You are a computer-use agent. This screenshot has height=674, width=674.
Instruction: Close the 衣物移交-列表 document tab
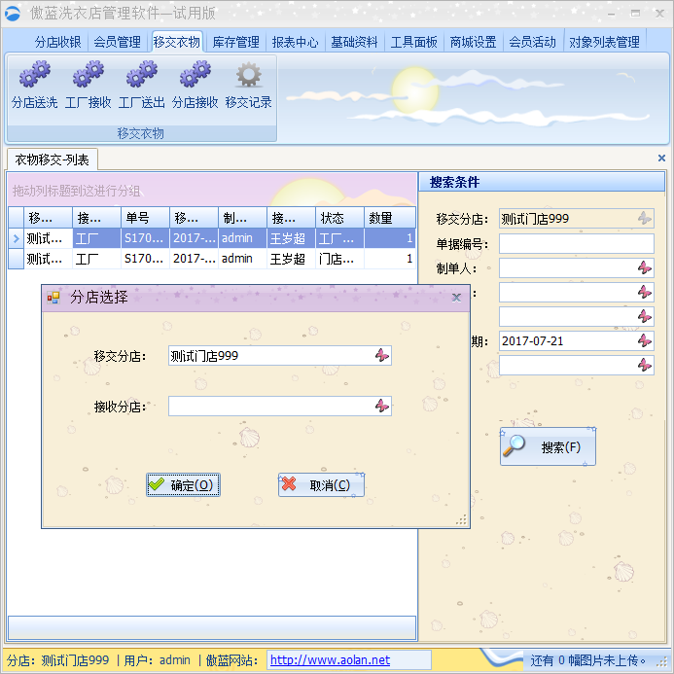(x=661, y=158)
